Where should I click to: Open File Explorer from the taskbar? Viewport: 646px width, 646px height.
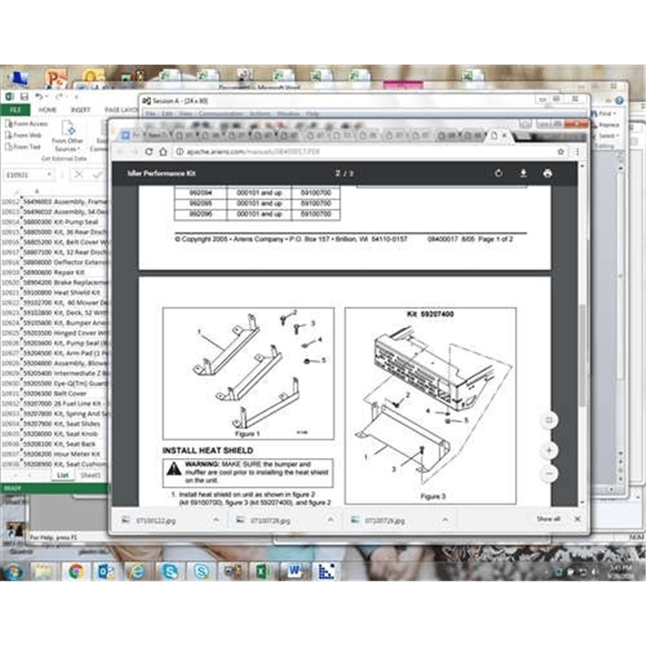click(44, 571)
